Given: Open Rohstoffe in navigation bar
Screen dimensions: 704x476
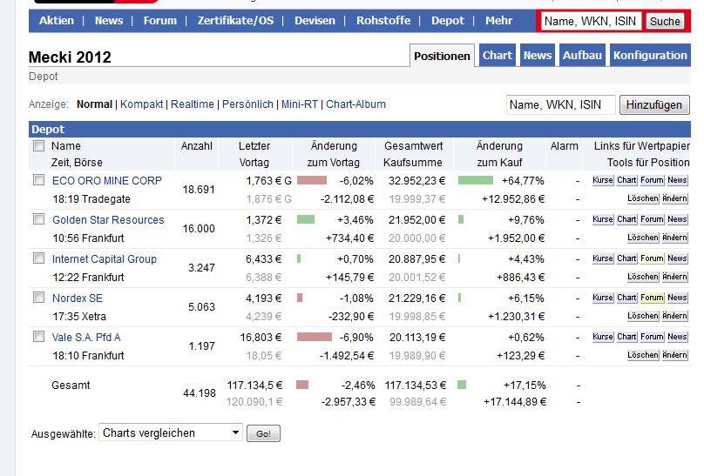Looking at the screenshot, I should [x=383, y=21].
